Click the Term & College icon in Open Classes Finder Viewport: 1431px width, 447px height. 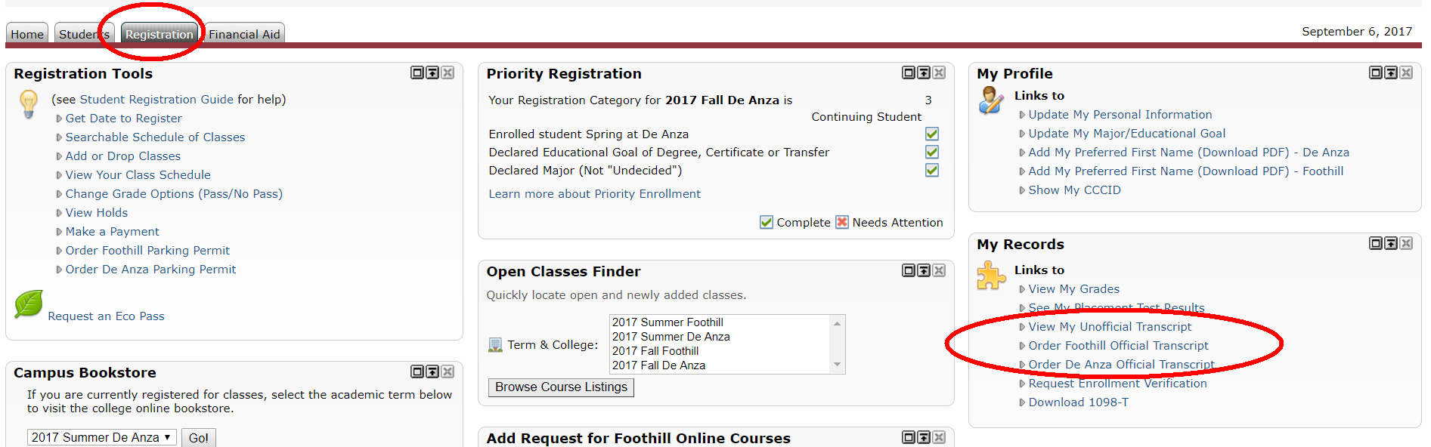tap(495, 345)
